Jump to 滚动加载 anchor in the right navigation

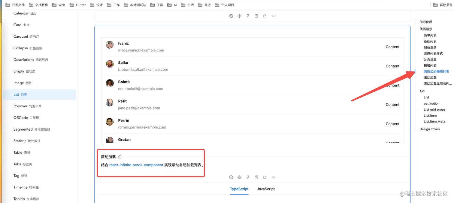tap(430, 77)
